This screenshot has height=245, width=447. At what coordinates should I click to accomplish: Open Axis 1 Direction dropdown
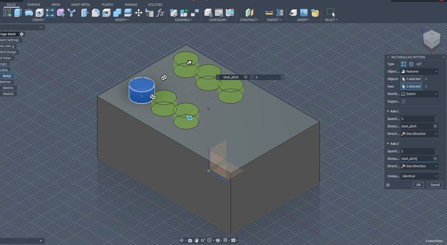420,134
